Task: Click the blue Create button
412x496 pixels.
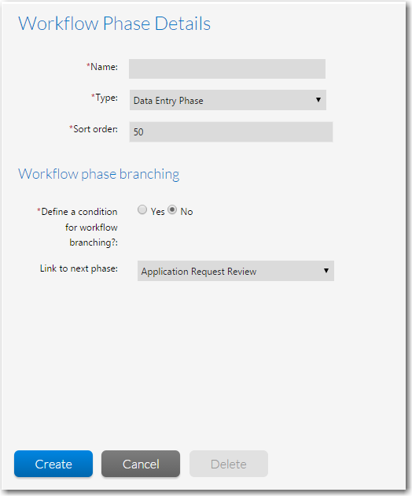Action: pos(53,464)
